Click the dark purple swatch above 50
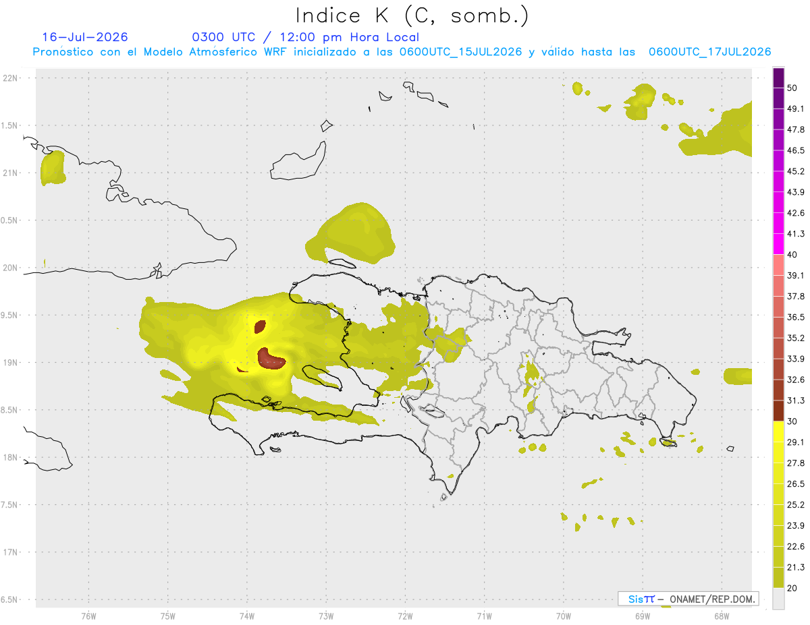 pyautogui.click(x=778, y=78)
